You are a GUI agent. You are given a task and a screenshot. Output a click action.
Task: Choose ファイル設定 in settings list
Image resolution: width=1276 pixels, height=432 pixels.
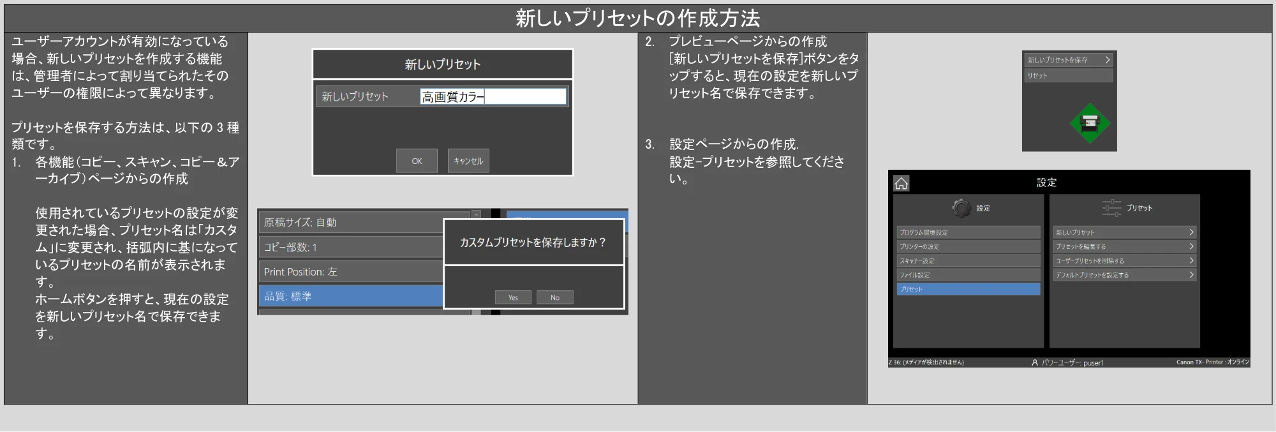tap(968, 275)
